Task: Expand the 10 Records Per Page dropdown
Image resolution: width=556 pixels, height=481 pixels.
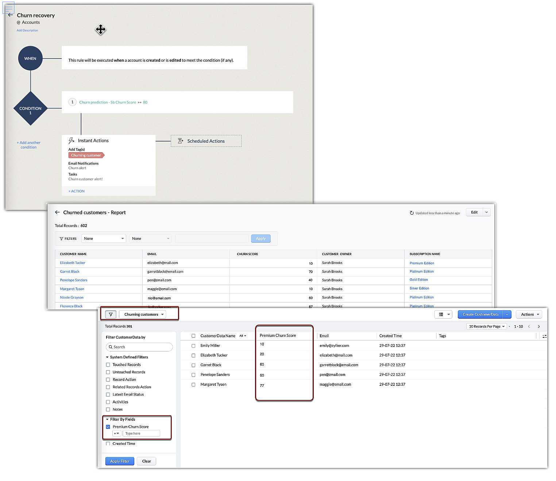Action: point(486,327)
